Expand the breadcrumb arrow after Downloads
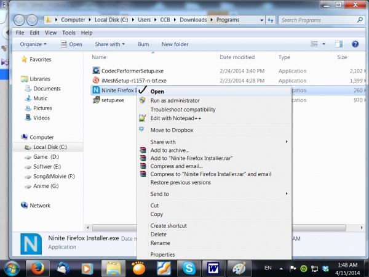This screenshot has width=369, height=277. click(212, 20)
